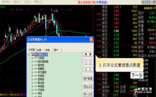Switch to the 用户 tab
The image size is (156, 97).
tap(56, 50)
